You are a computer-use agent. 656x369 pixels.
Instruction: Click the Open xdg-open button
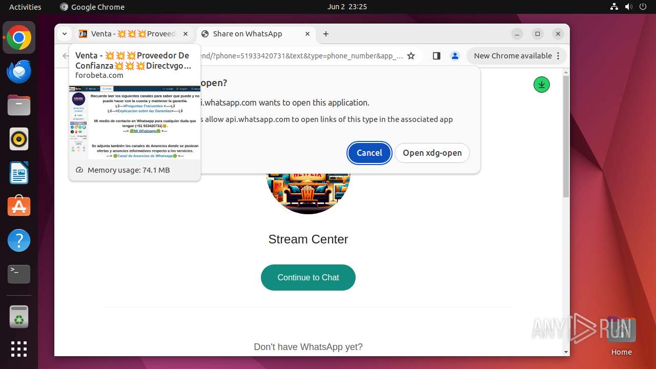[432, 153]
